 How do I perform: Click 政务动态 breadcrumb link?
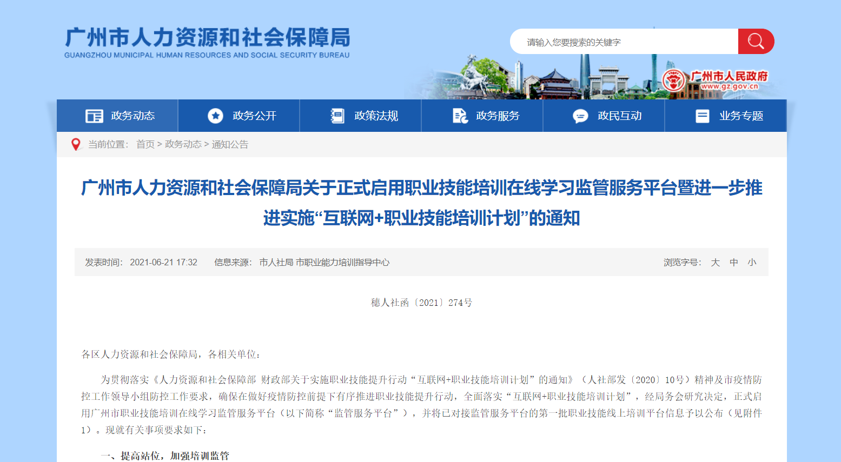(183, 144)
